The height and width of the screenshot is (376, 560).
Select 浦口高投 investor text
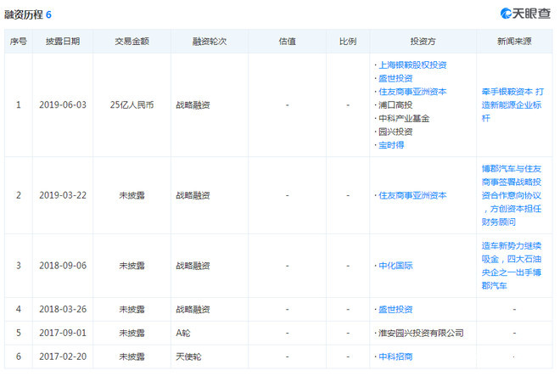point(395,105)
